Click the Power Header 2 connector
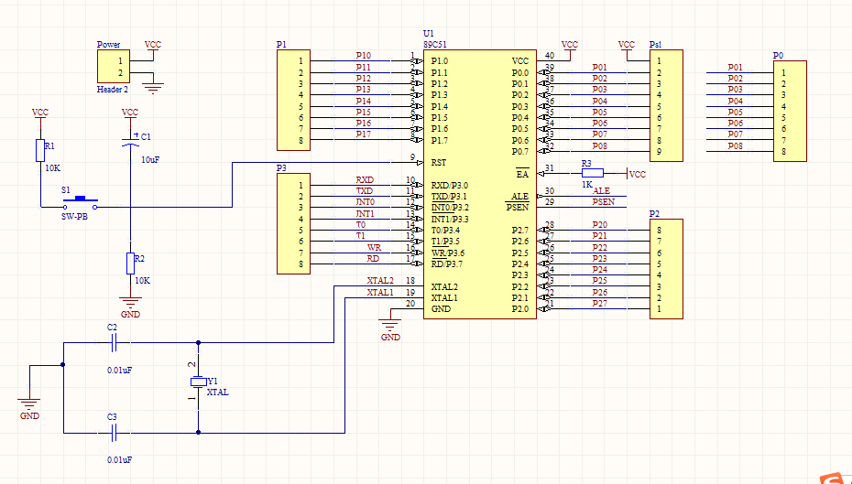The height and width of the screenshot is (484, 852). pyautogui.click(x=112, y=67)
